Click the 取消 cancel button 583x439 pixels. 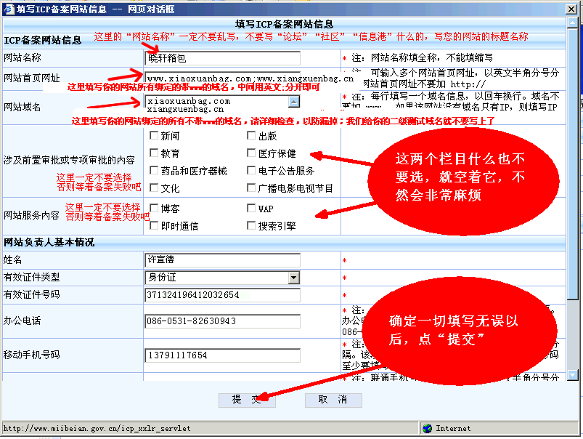click(x=333, y=400)
